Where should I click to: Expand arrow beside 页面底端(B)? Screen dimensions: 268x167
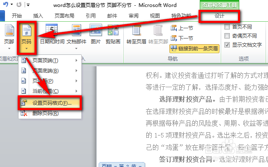[76, 71]
